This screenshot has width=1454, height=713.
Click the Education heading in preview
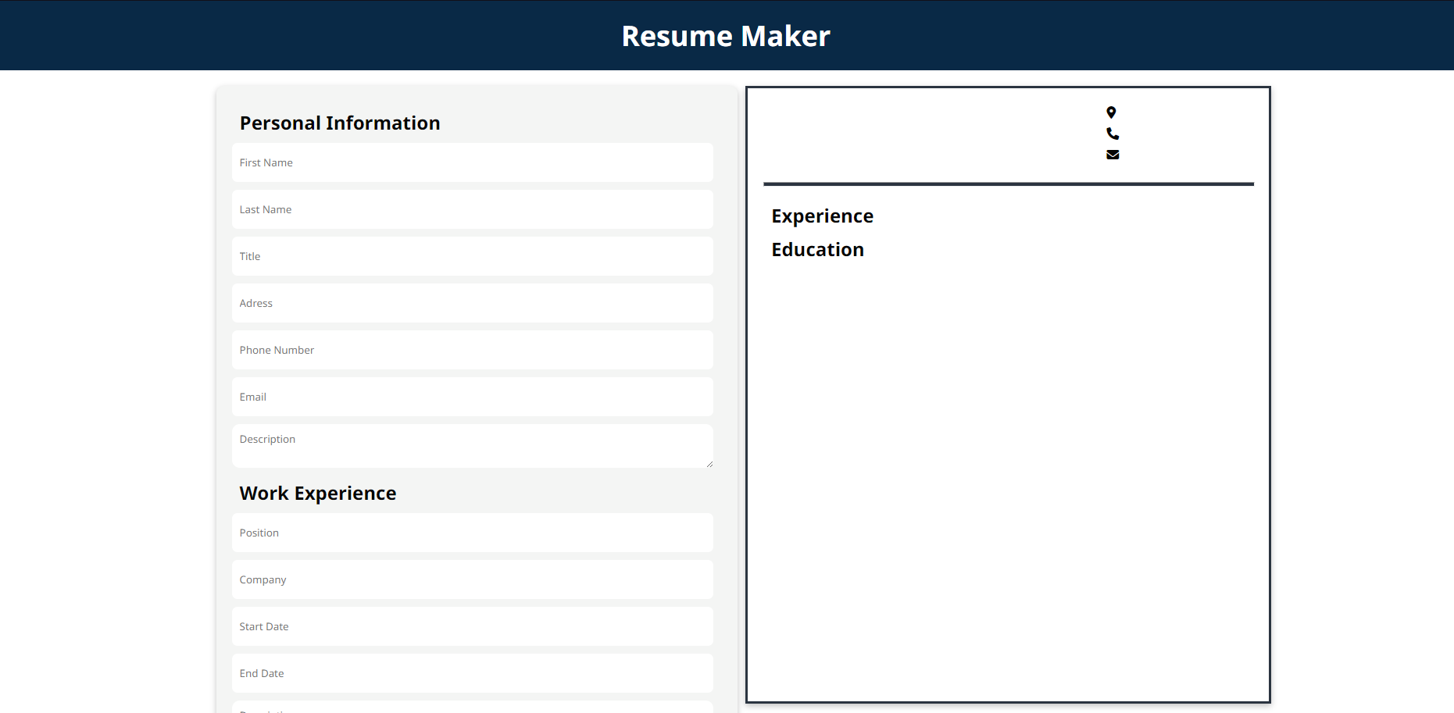click(x=817, y=250)
